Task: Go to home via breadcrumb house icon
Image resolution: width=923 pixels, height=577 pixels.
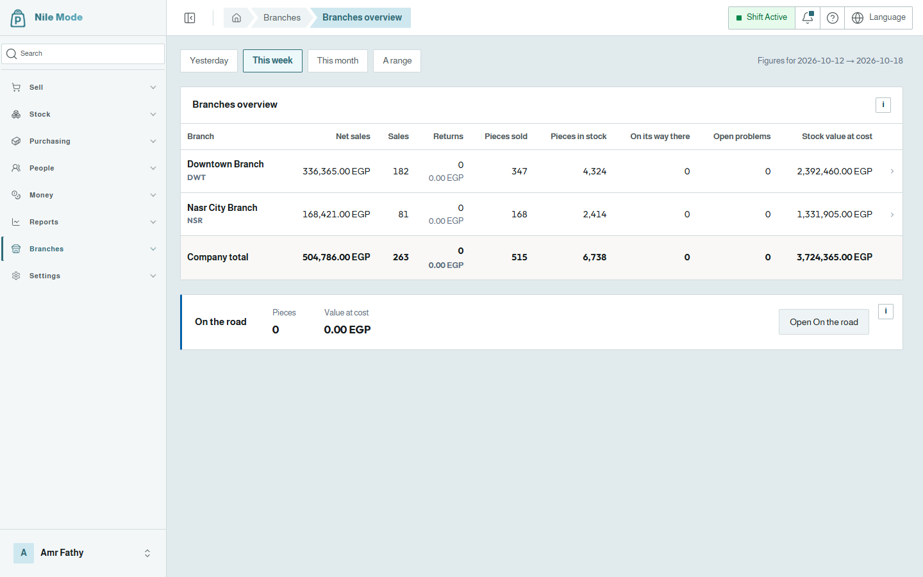Action: (x=237, y=18)
